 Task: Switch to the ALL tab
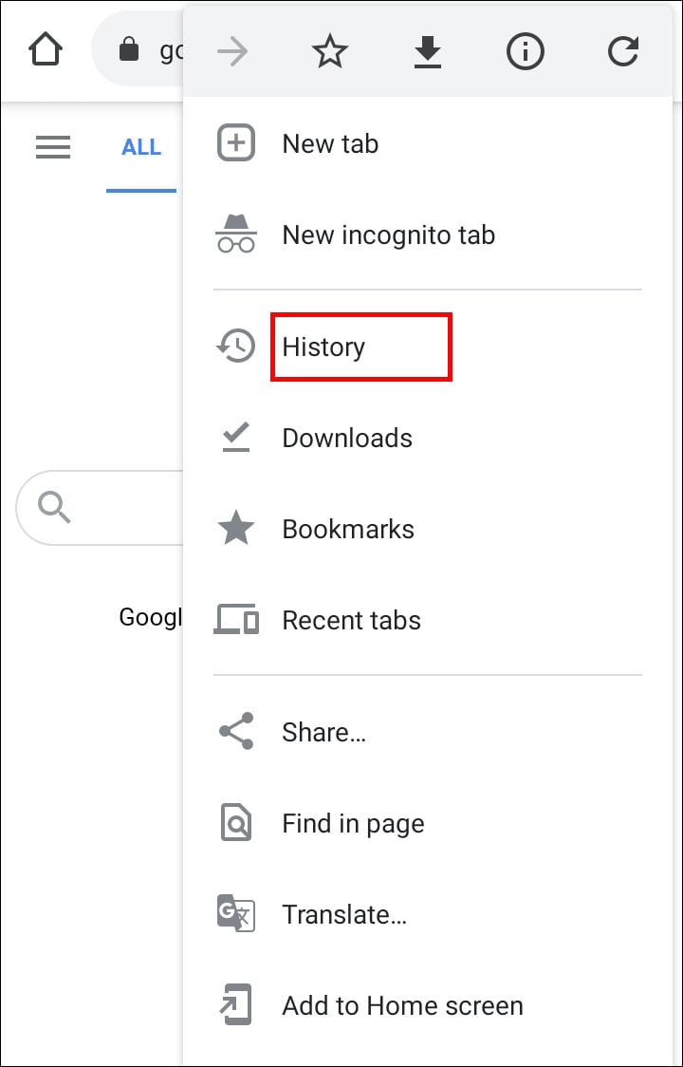tap(141, 147)
